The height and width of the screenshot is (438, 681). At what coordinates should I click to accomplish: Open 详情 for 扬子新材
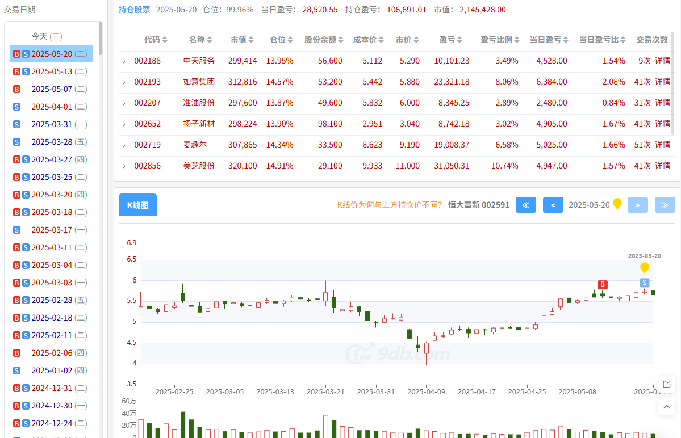click(x=662, y=124)
